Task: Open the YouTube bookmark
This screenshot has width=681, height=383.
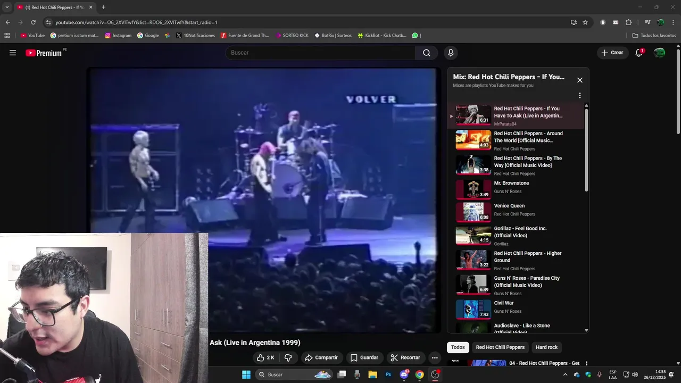Action: (32, 36)
